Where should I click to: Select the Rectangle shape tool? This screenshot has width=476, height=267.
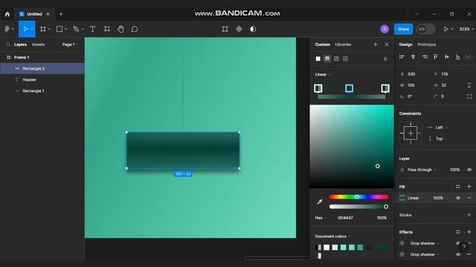tap(59, 29)
